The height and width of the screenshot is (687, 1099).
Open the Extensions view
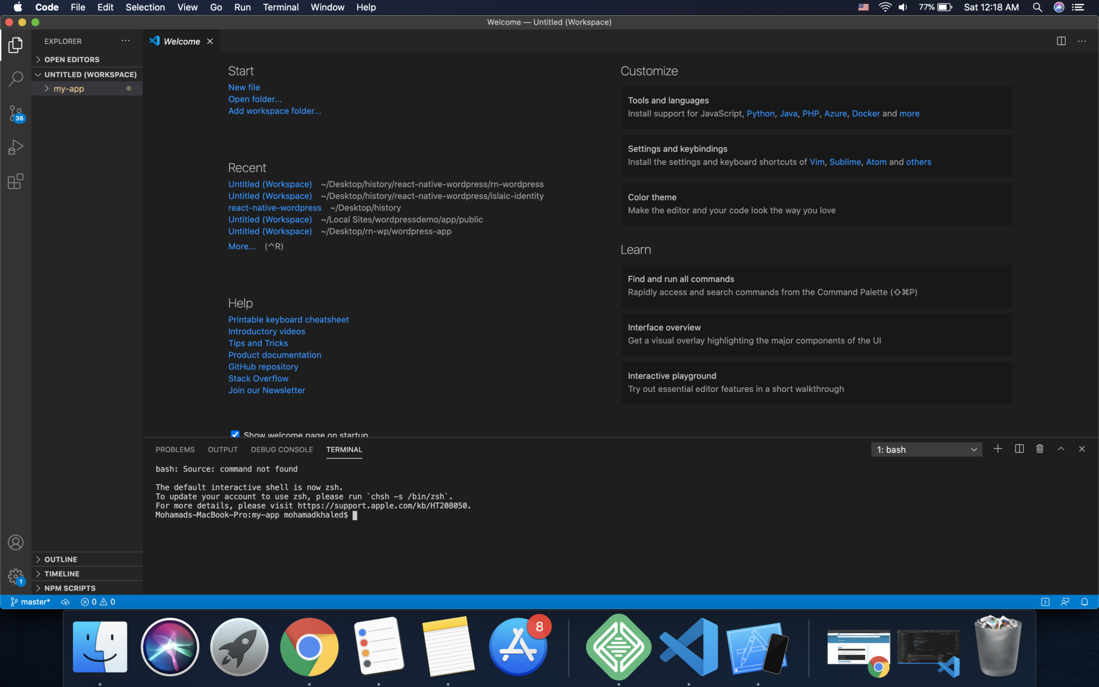tap(15, 181)
